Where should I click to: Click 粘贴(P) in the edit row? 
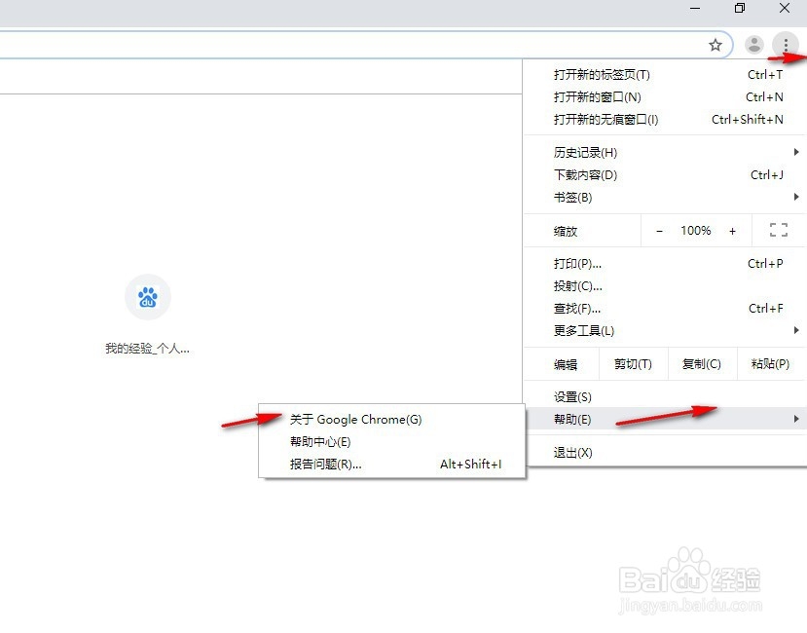pos(770,364)
